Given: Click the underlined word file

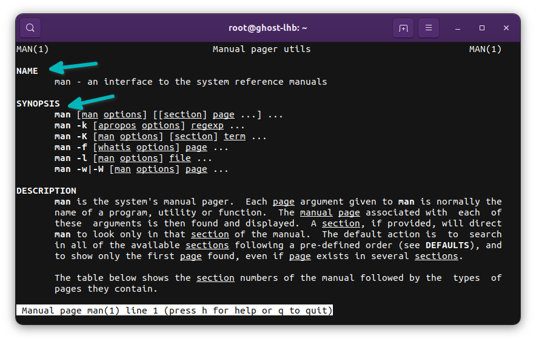Looking at the screenshot, I should click(180, 159).
